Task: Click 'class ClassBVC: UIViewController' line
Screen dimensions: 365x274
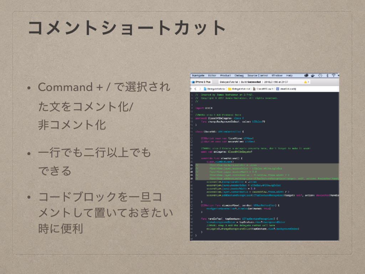Action: coord(220,132)
